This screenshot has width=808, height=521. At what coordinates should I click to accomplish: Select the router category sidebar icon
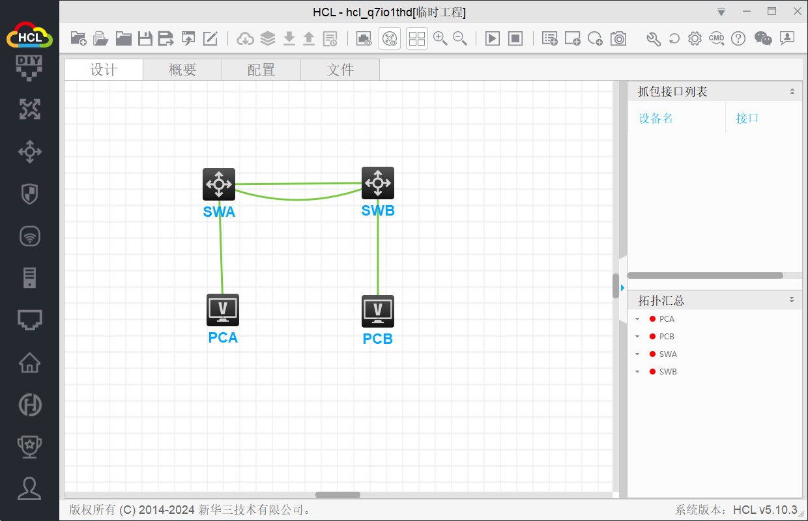29,109
